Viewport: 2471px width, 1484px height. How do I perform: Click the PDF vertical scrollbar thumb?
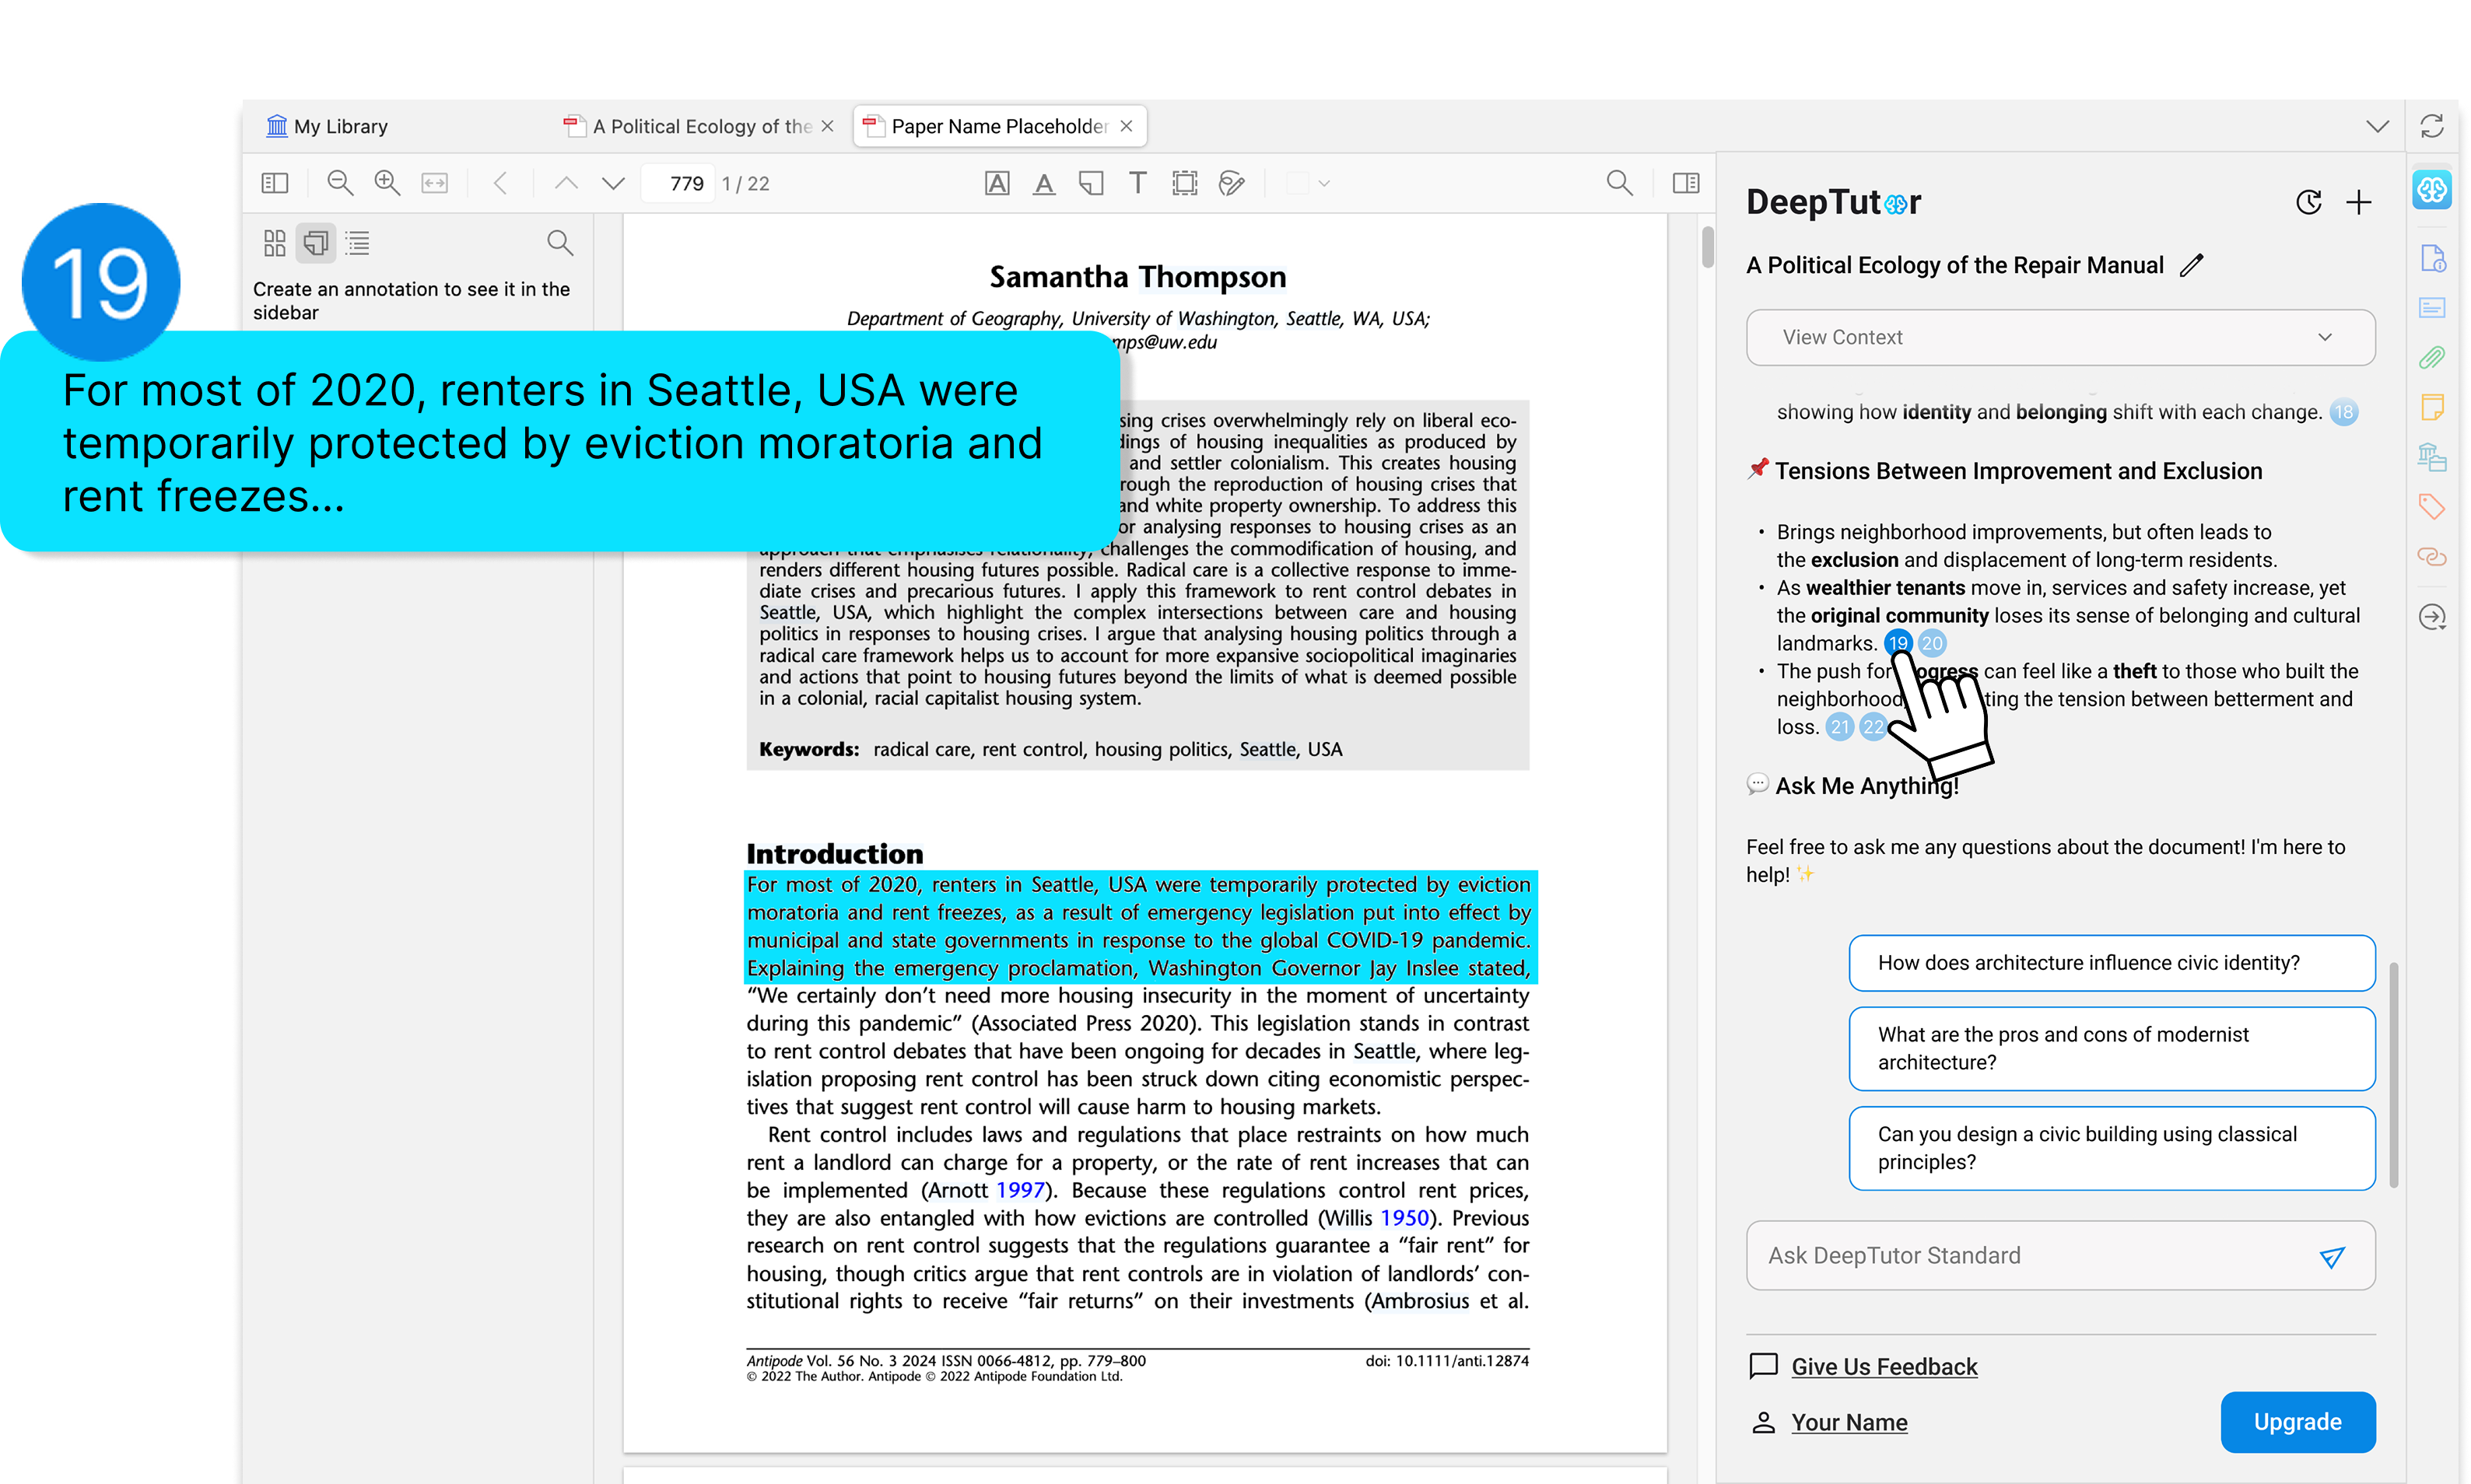1708,247
